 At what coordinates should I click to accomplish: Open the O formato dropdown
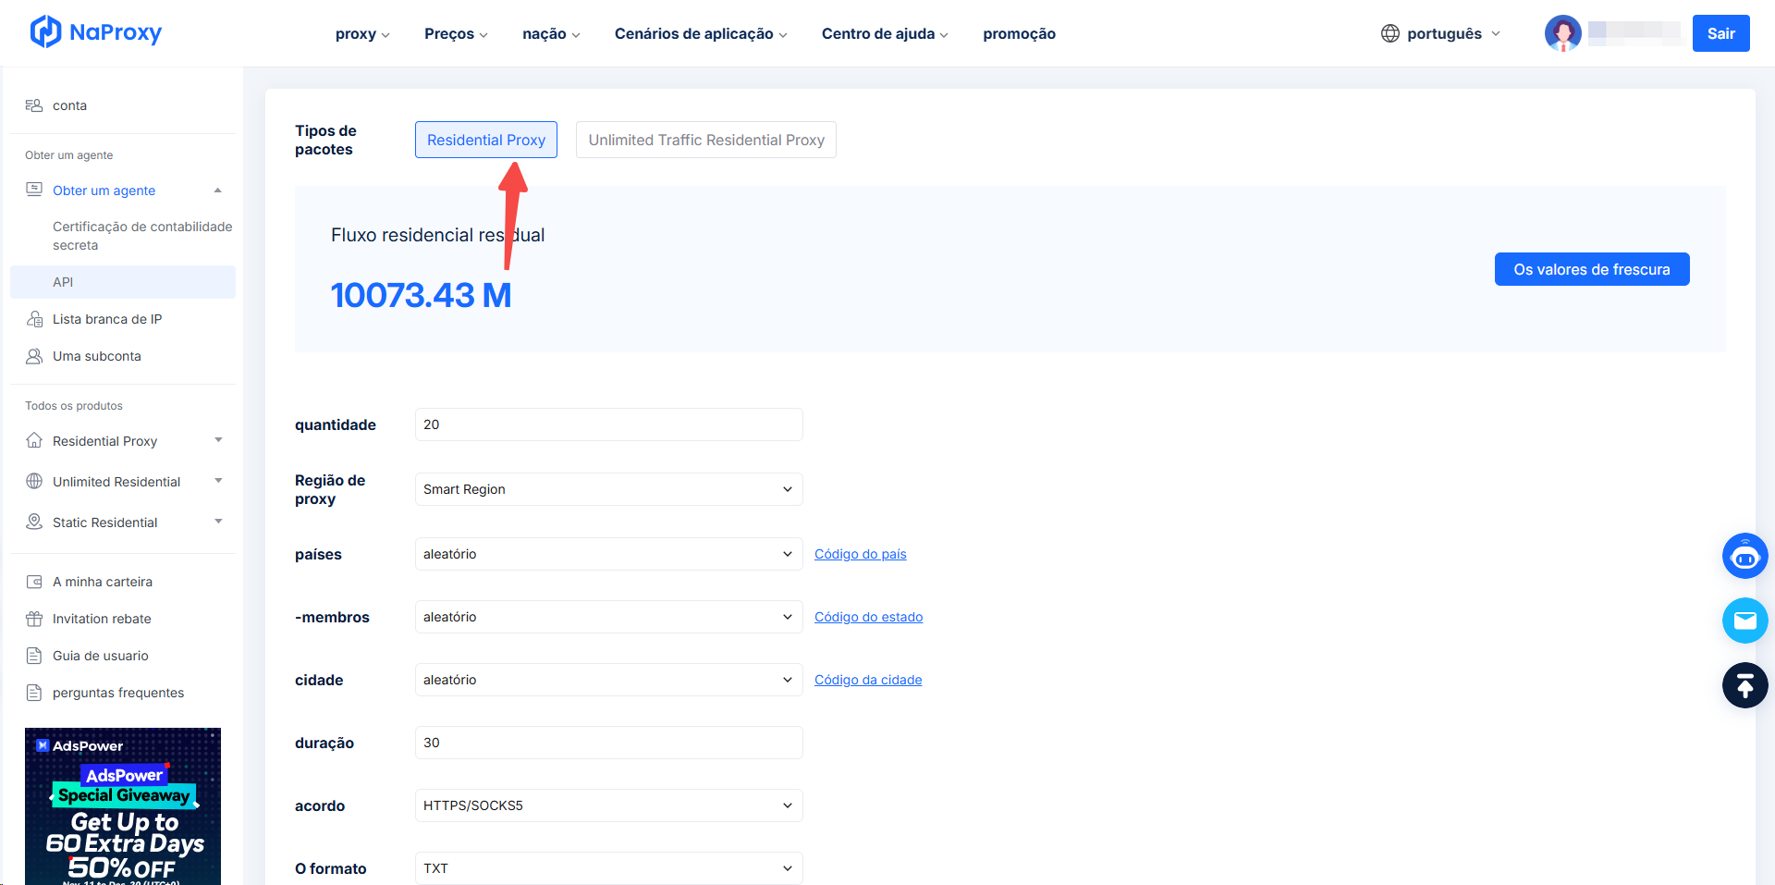(609, 868)
